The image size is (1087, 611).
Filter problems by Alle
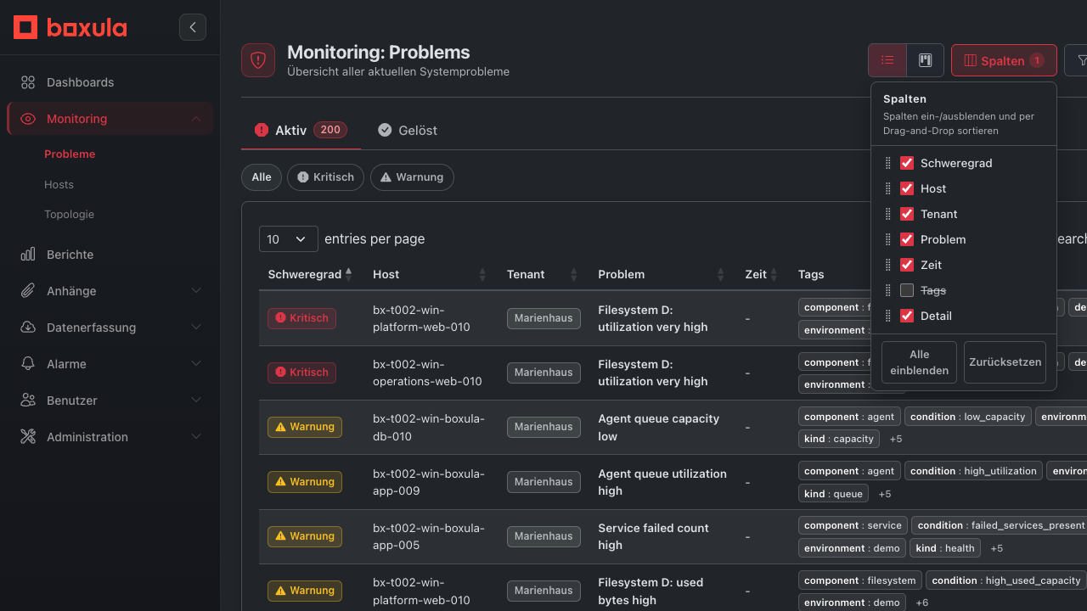262,177
